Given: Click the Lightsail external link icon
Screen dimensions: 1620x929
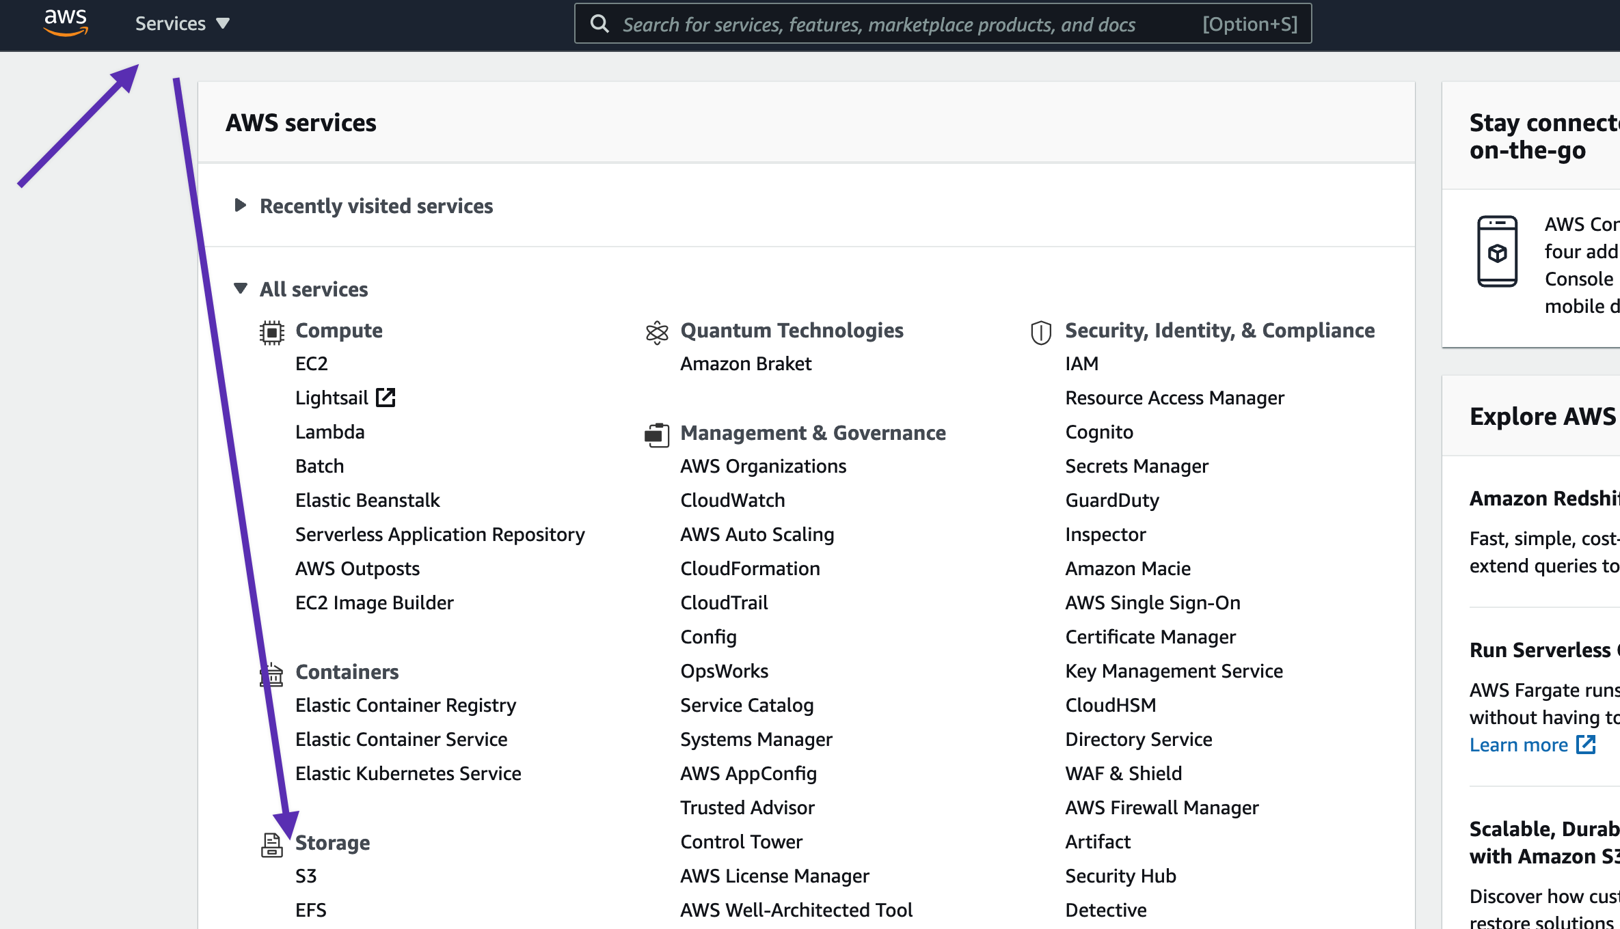Looking at the screenshot, I should click(386, 398).
